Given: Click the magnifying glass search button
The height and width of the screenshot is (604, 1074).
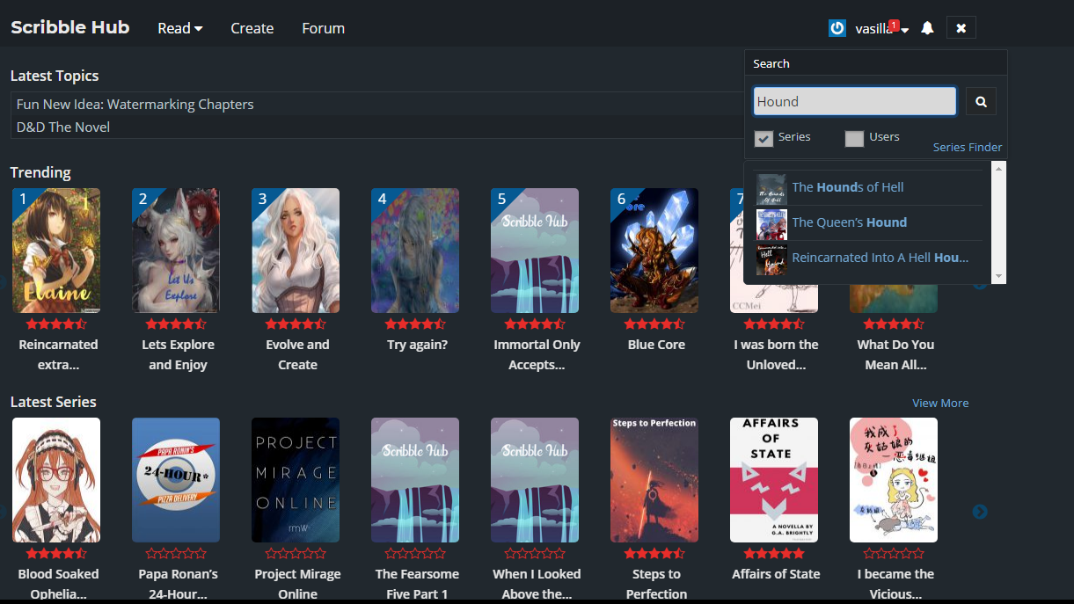Looking at the screenshot, I should 980,102.
